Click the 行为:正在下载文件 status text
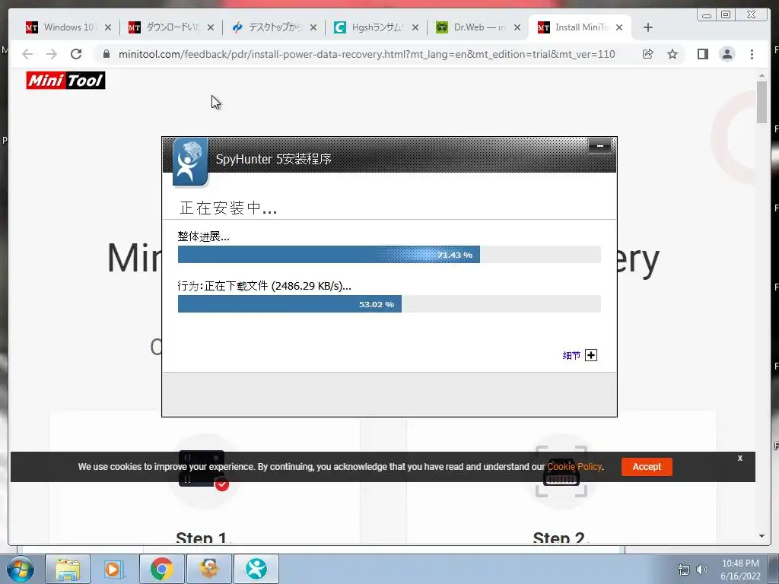The width and height of the screenshot is (779, 584). [264, 286]
